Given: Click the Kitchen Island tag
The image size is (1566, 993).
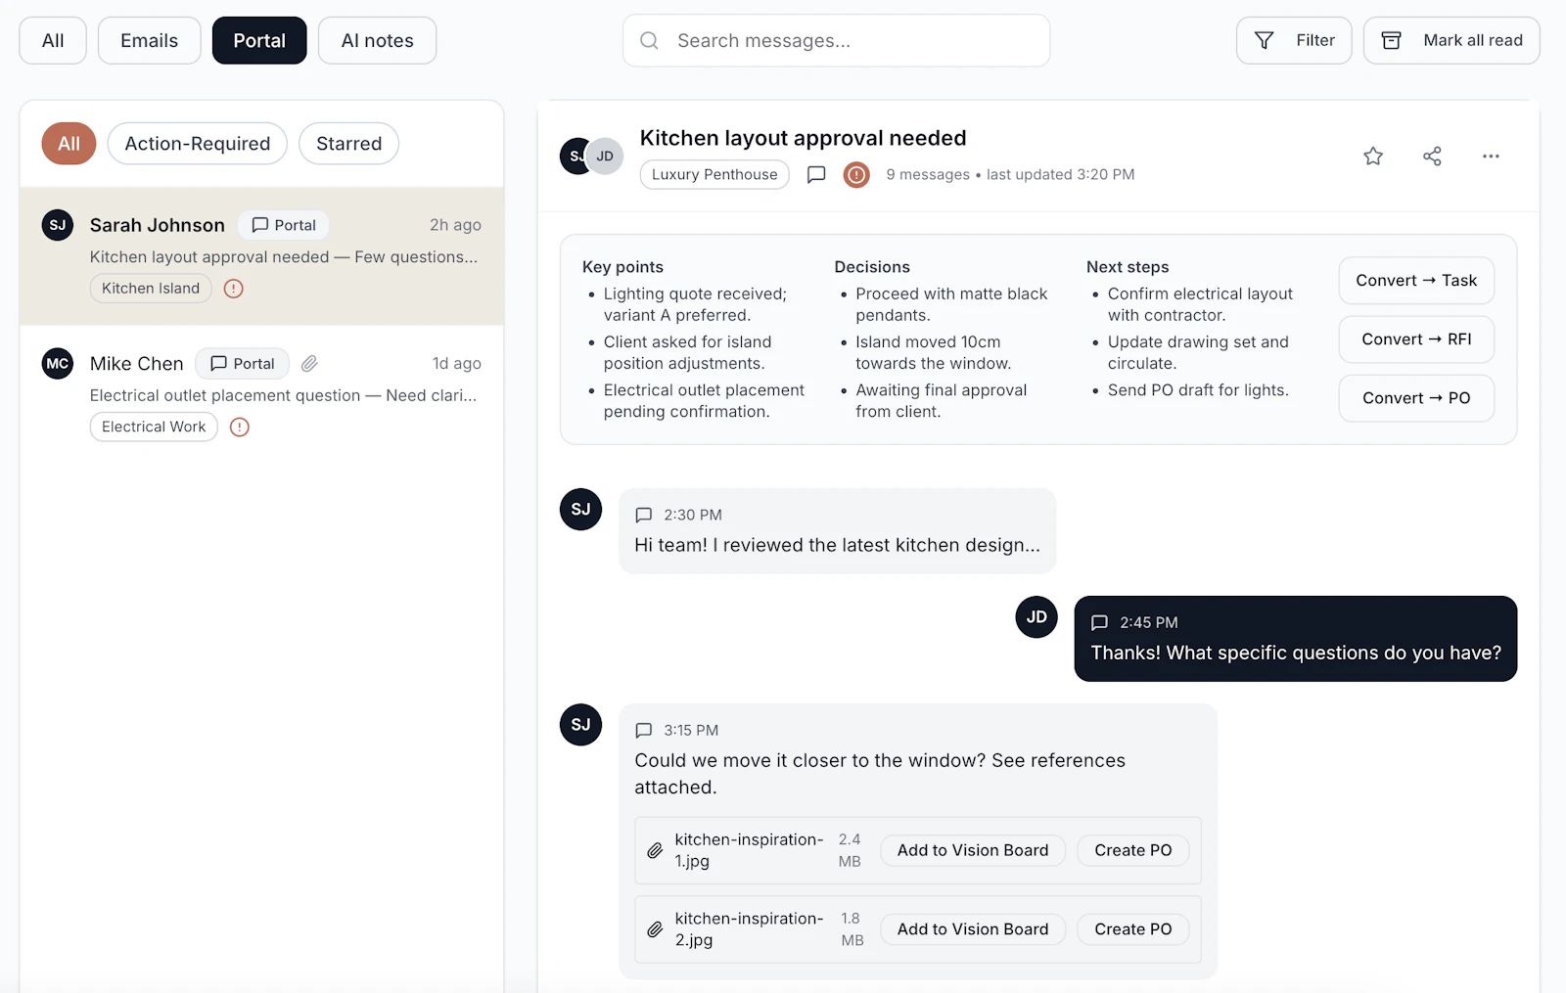Looking at the screenshot, I should [151, 289].
